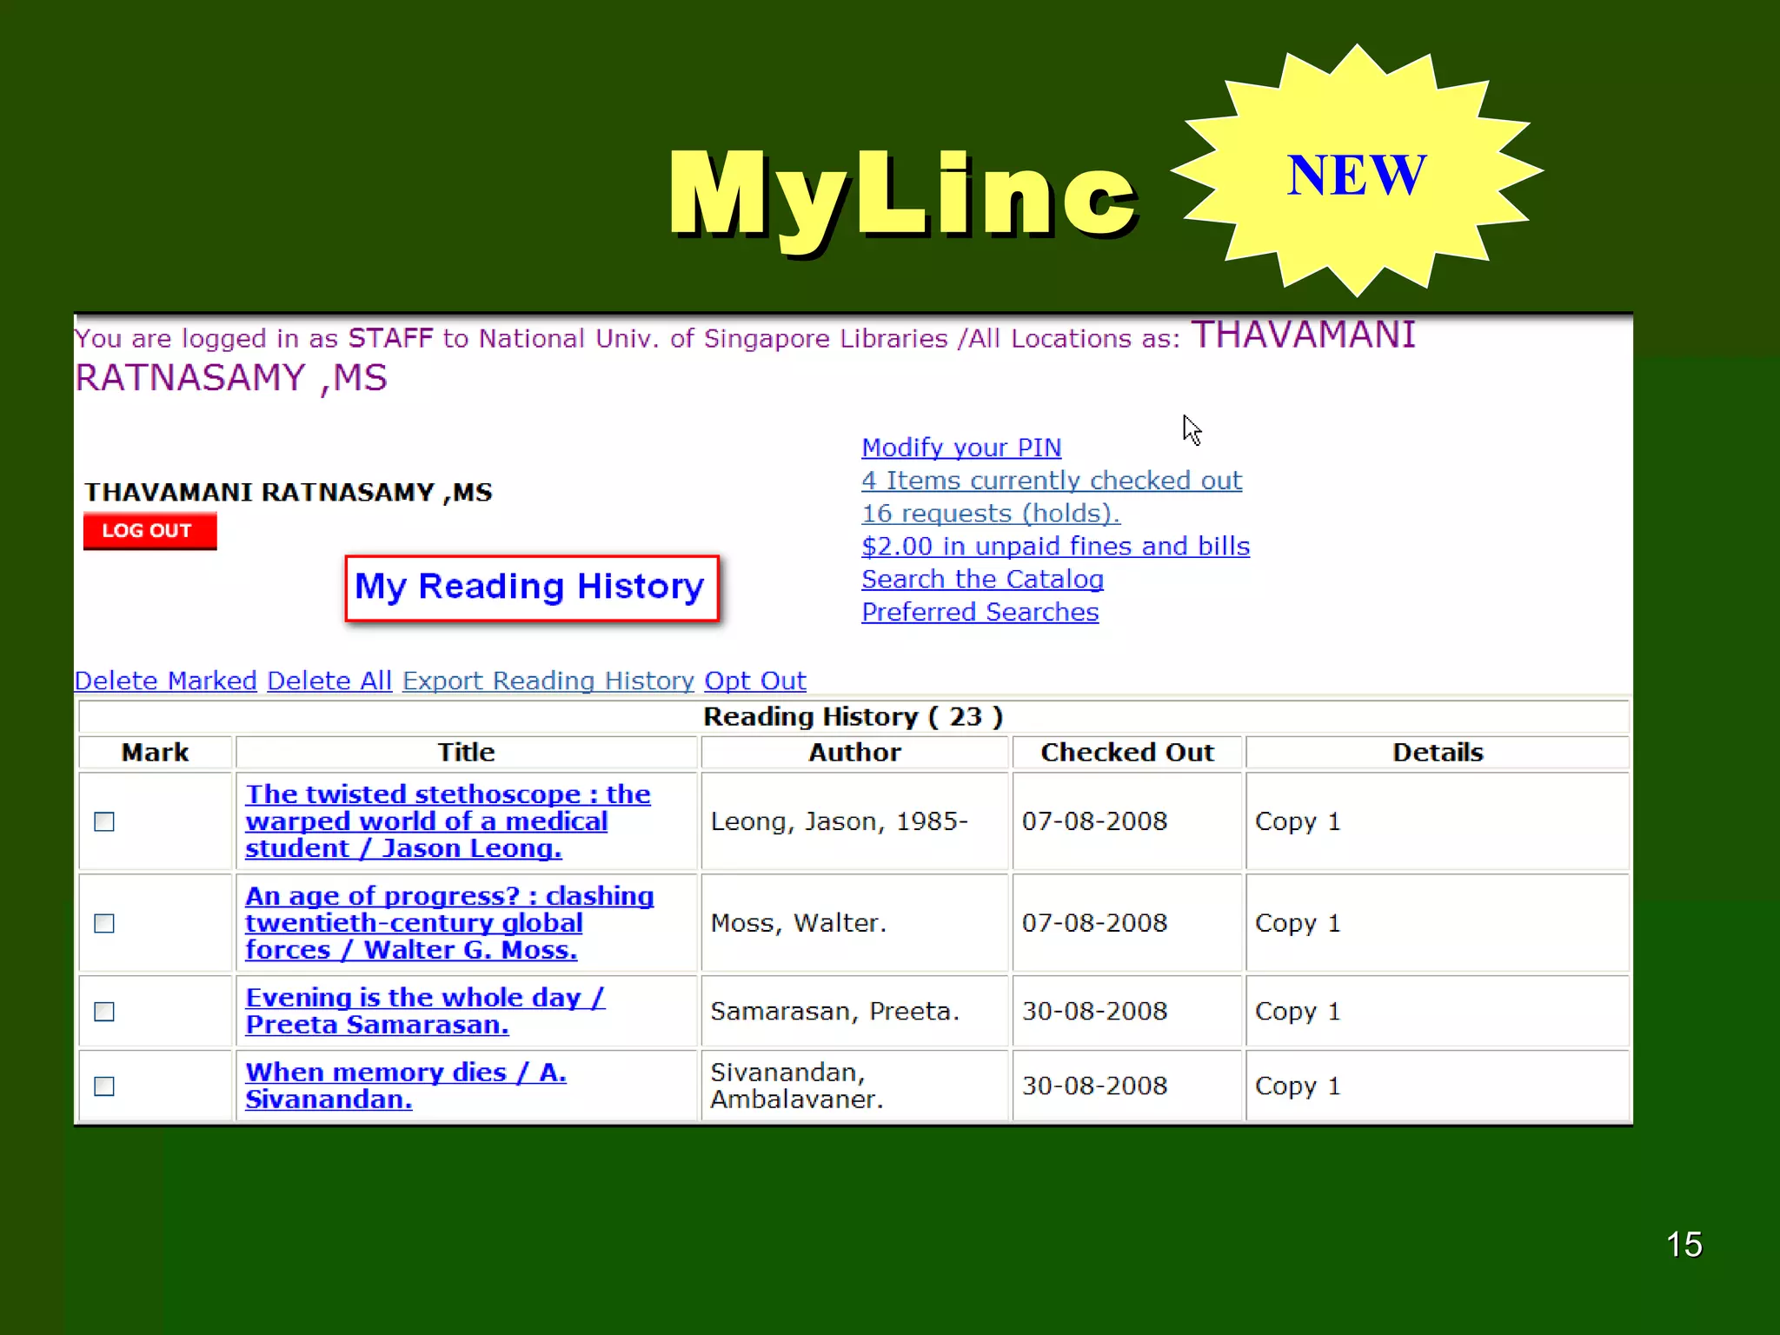Viewport: 1780px width, 1335px height.
Task: Open When memory dies title link
Action: point(406,1086)
